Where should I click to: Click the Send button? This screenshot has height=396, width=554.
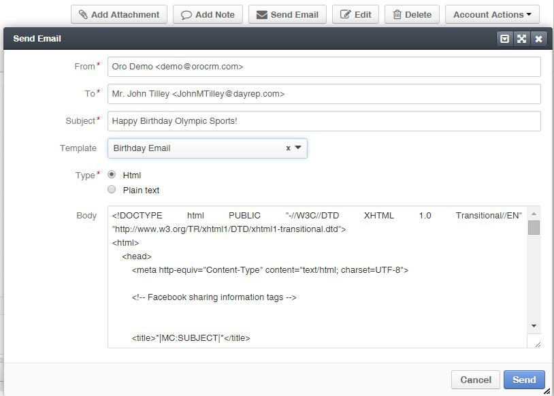click(524, 380)
